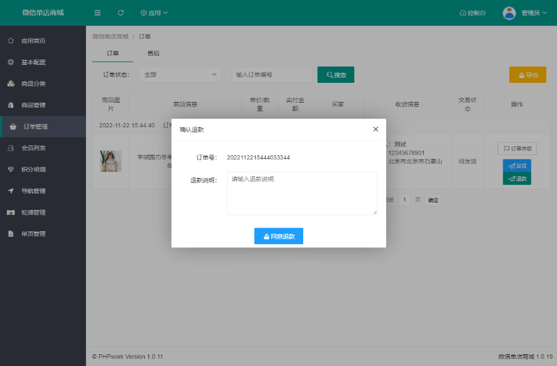Click the 控制台 link in header
557x366 pixels.
(473, 13)
